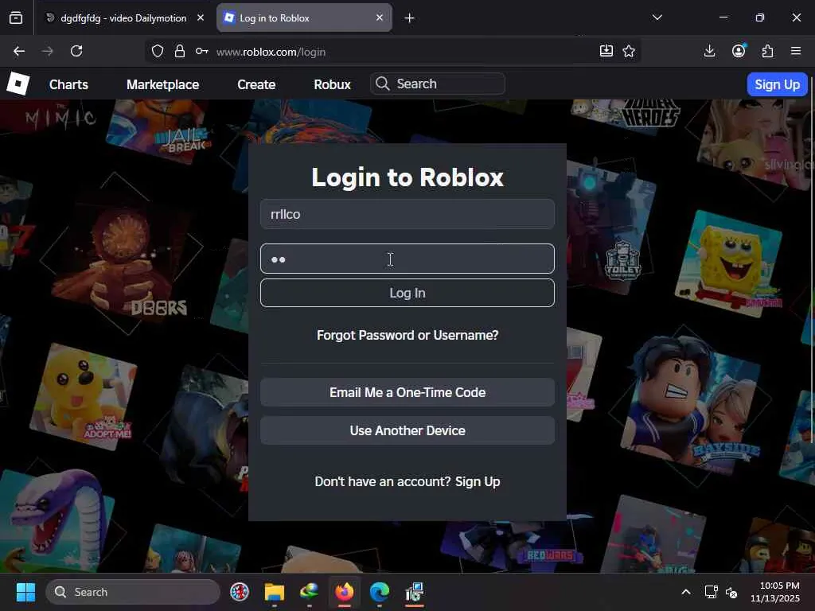Click the install/save page icon in address bar
Image resolution: width=815 pixels, height=611 pixels.
(x=606, y=51)
